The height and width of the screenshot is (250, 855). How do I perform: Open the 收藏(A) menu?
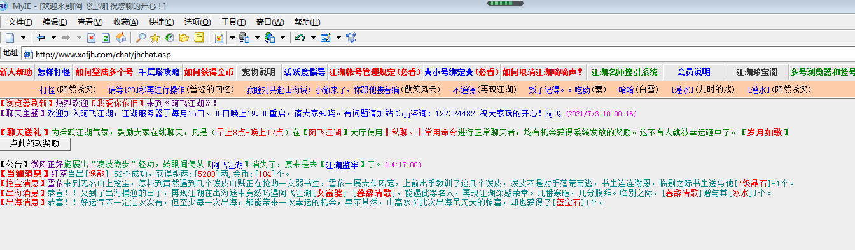tap(126, 22)
